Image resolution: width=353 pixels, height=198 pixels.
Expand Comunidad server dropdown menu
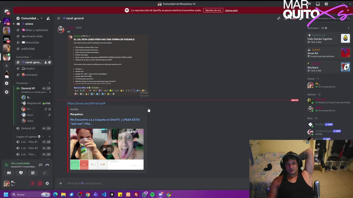pos(41,18)
